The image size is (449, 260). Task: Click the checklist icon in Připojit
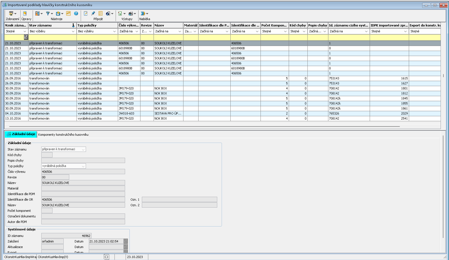[101, 13]
